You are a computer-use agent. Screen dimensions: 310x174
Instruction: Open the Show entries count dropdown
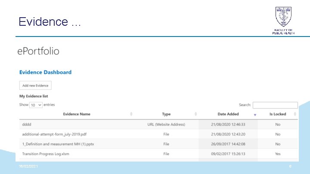(x=36, y=105)
